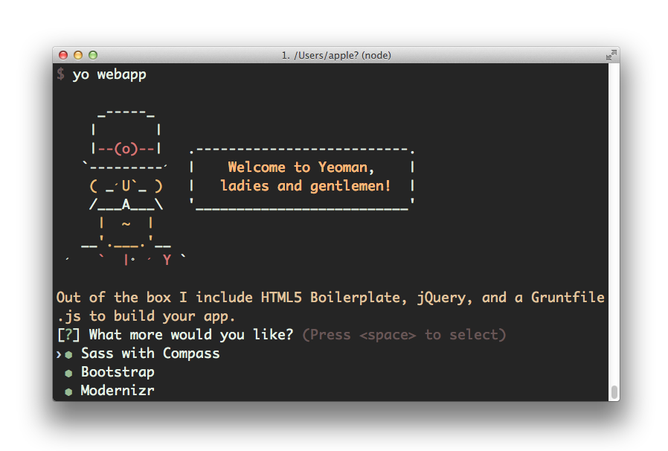Image resolution: width=668 pixels, height=451 pixels.
Task: Click the 'Bootstrap' label
Action: tap(118, 372)
